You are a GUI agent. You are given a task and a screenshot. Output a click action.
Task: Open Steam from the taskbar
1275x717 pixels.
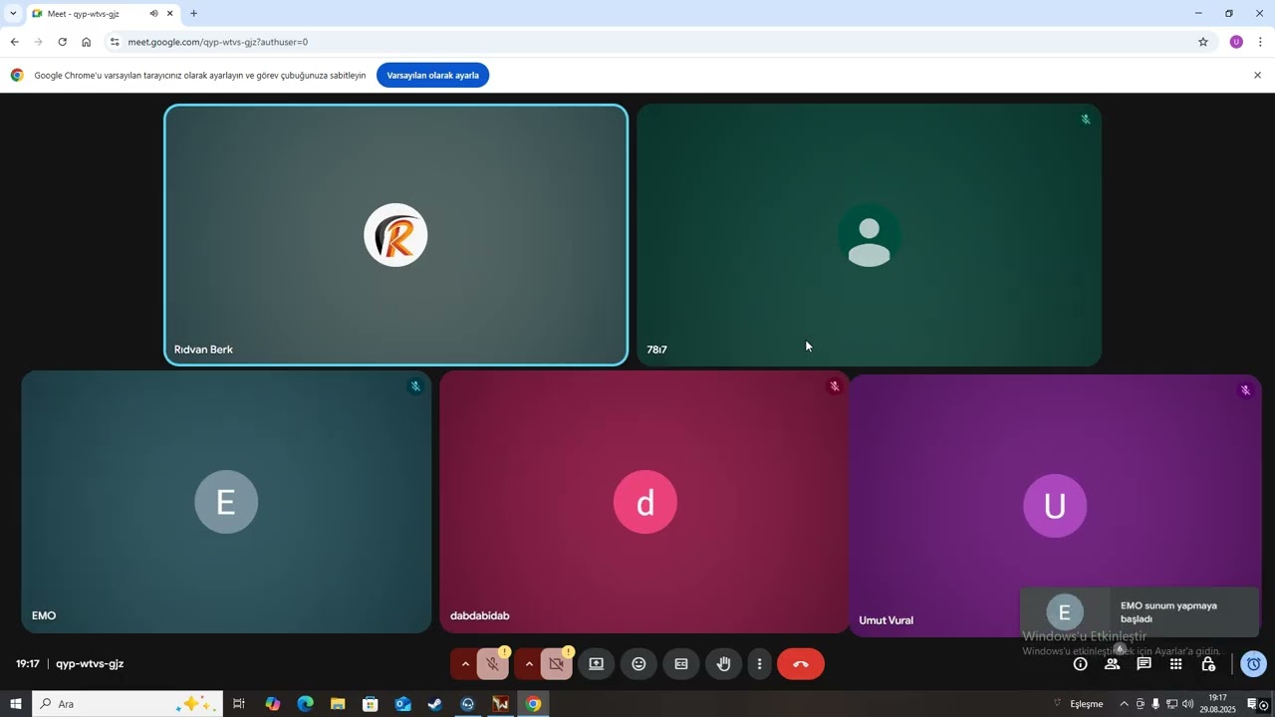pyautogui.click(x=435, y=704)
